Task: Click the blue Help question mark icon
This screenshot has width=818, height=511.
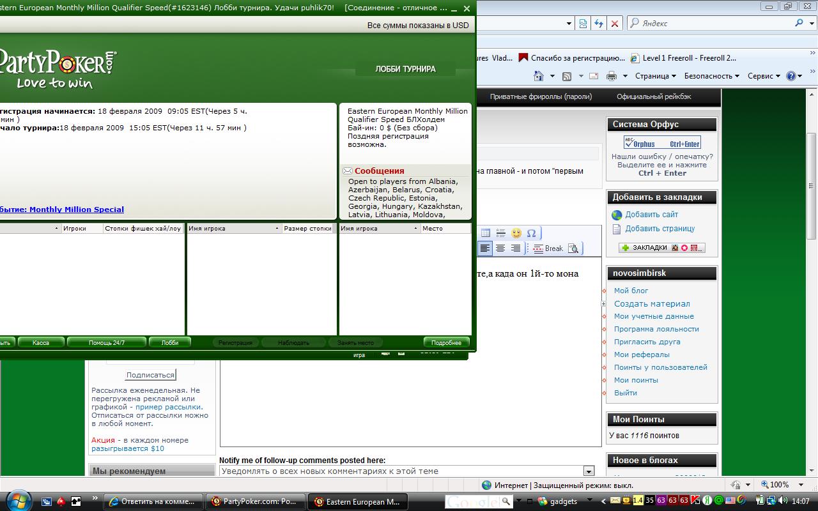Action: (791, 76)
